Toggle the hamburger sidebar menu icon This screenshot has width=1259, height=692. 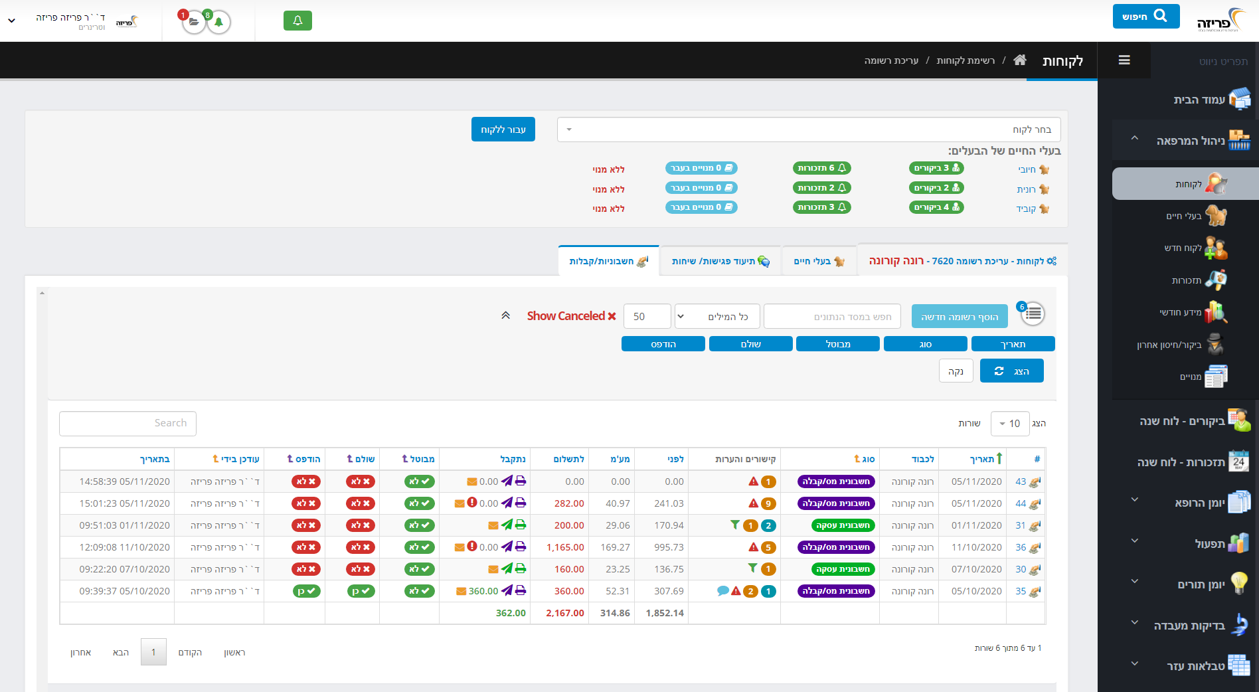[1124, 60]
